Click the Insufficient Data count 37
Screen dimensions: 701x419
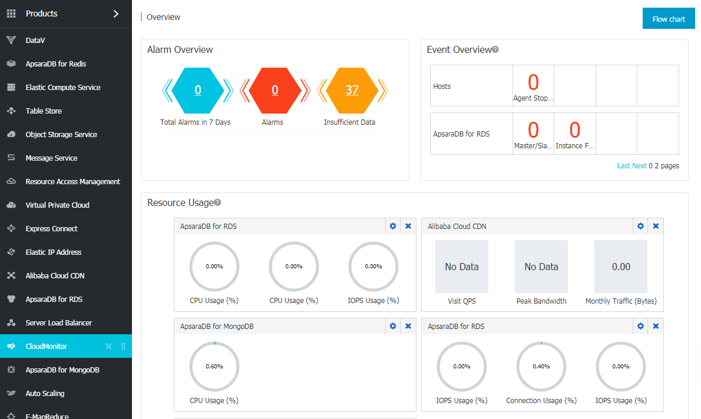352,90
